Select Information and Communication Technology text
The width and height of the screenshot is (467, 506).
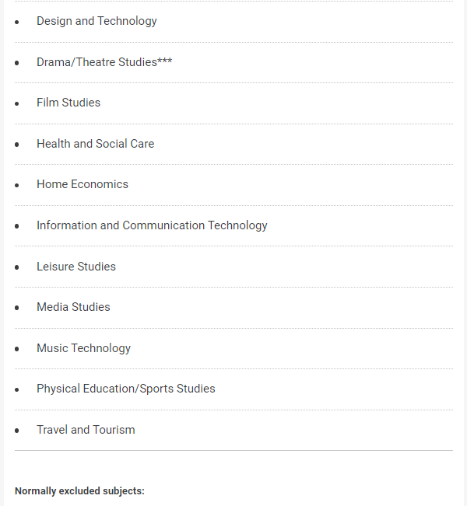point(152,225)
